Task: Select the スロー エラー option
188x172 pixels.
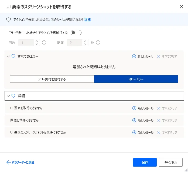Action: pyautogui.click(x=136, y=79)
